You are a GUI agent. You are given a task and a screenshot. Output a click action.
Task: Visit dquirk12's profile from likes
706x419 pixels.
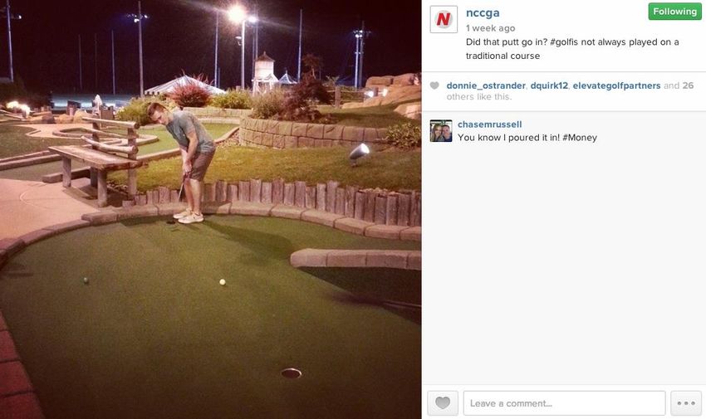pos(549,85)
